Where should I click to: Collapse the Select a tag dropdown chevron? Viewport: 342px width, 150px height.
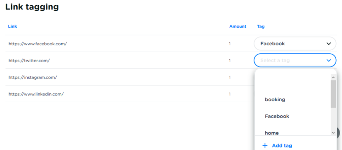328,60
